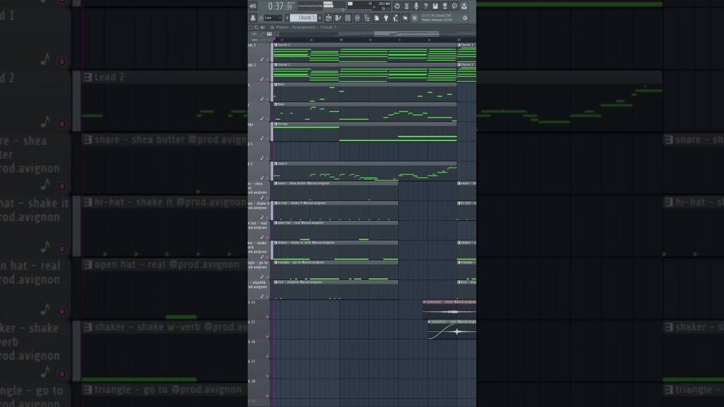Click the tempo tapper figure icon
Screen dimensions: 724x407
[x=396, y=18]
